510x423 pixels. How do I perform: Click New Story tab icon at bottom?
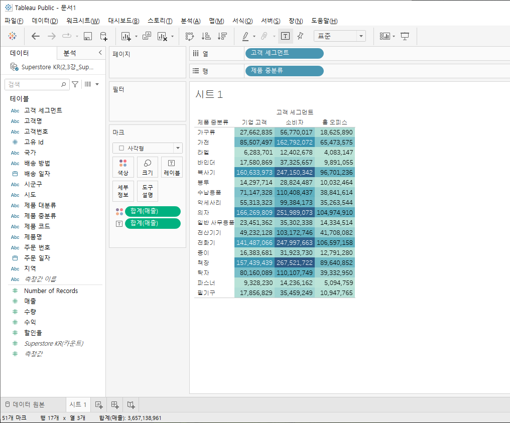[x=131, y=405]
